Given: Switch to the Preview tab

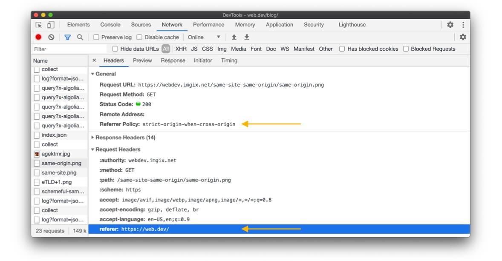Looking at the screenshot, I should tap(142, 60).
